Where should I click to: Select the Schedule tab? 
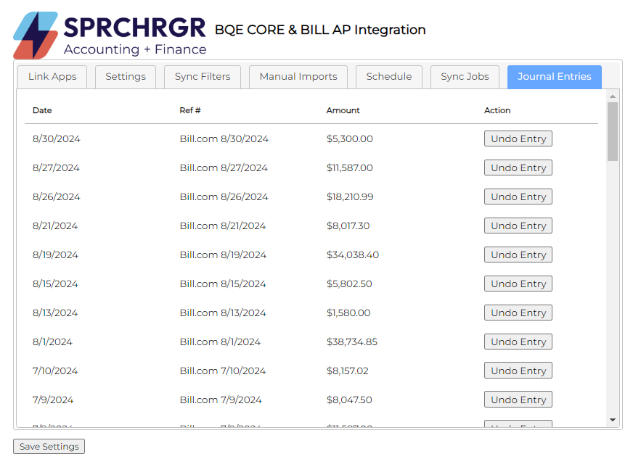pos(388,77)
